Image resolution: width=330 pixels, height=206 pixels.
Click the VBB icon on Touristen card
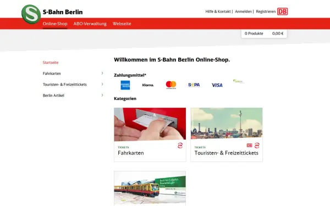tap(257, 145)
